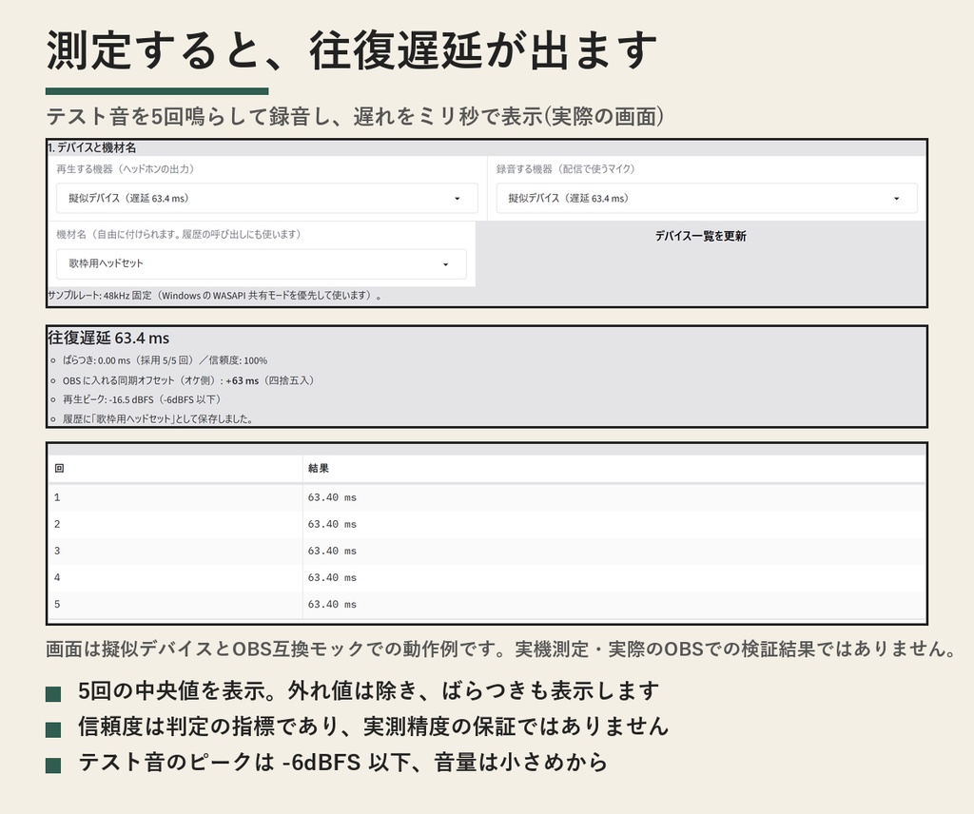Click the 63.40 ms result in row 2
Screen dimensions: 974x814
332,524
